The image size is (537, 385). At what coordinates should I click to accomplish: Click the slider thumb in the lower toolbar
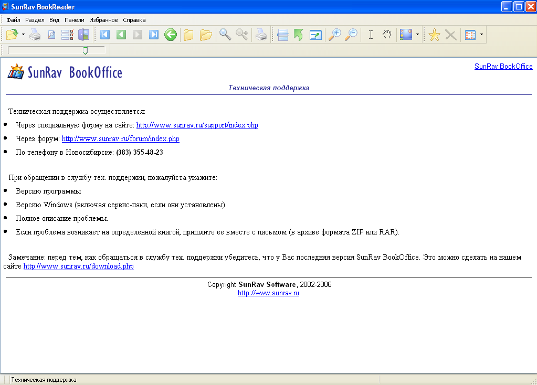click(85, 51)
